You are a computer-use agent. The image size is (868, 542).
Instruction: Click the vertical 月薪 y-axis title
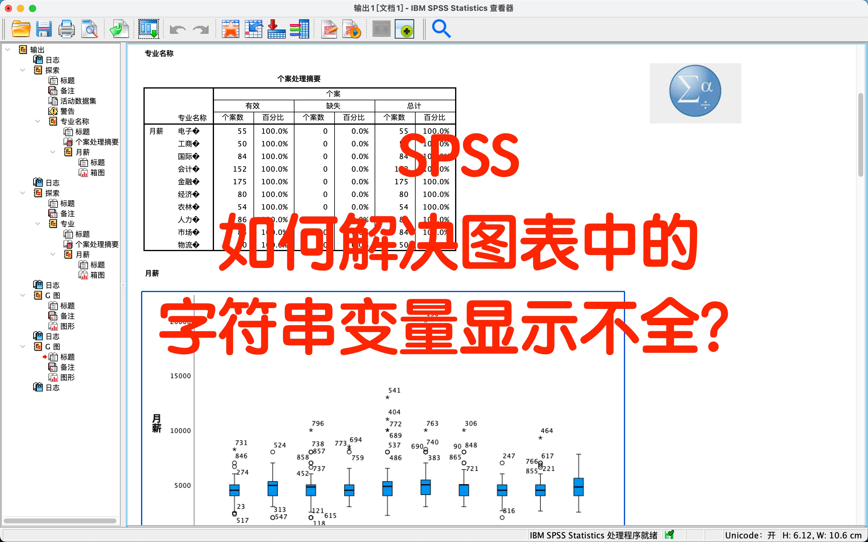pyautogui.click(x=156, y=423)
